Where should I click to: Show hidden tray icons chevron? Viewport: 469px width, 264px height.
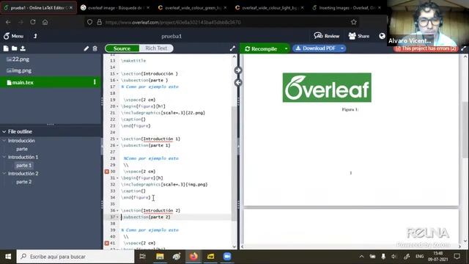tap(361, 257)
